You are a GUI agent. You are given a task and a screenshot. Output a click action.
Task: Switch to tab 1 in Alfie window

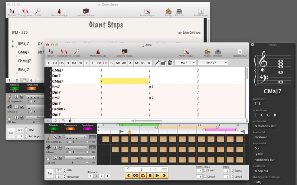pyautogui.click(x=48, y=121)
